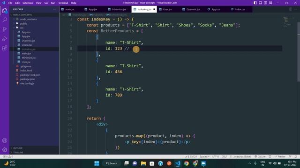Click the feedback icon in status bar

click(x=290, y=157)
